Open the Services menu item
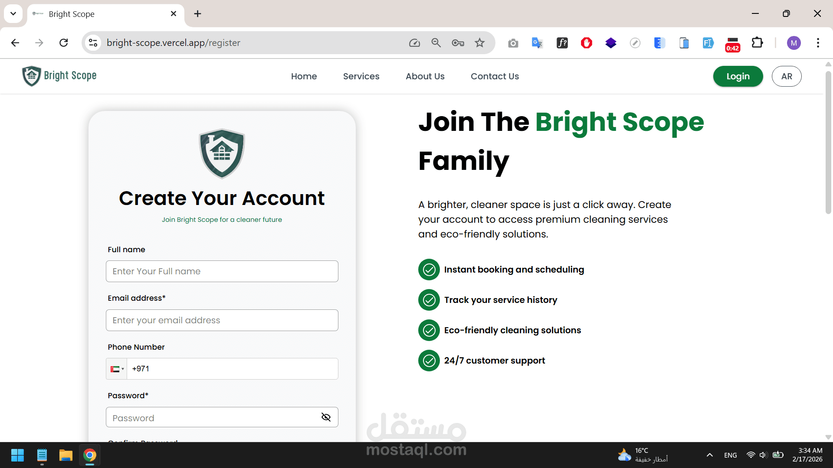The width and height of the screenshot is (833, 468). coord(361,76)
